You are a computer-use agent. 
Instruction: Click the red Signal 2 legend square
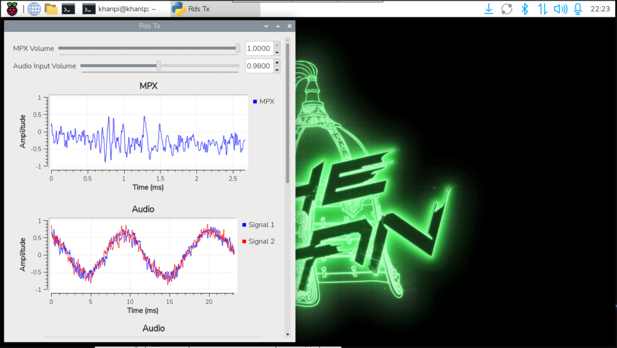pyautogui.click(x=245, y=241)
